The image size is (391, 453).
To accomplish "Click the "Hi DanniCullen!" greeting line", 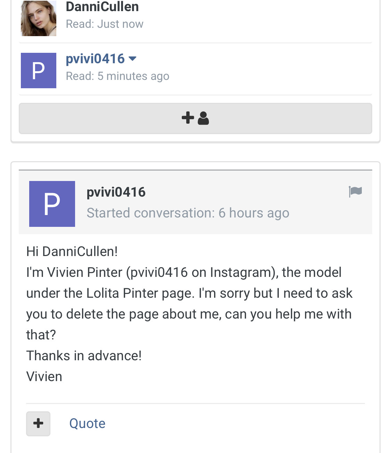I will pos(72,252).
